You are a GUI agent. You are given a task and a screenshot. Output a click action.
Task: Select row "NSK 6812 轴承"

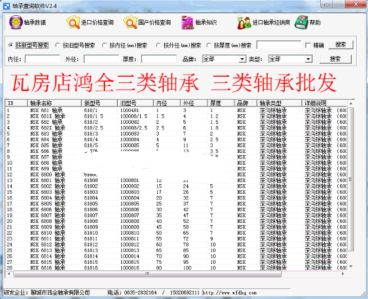coord(176,245)
